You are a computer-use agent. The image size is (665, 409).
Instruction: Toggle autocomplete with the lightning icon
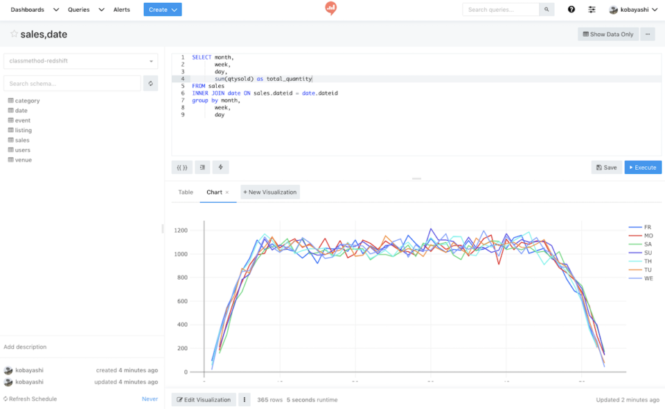tap(221, 167)
